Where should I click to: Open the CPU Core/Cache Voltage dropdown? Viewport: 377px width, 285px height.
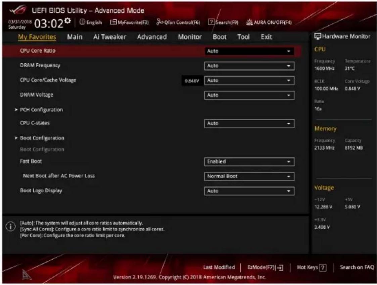point(249,80)
